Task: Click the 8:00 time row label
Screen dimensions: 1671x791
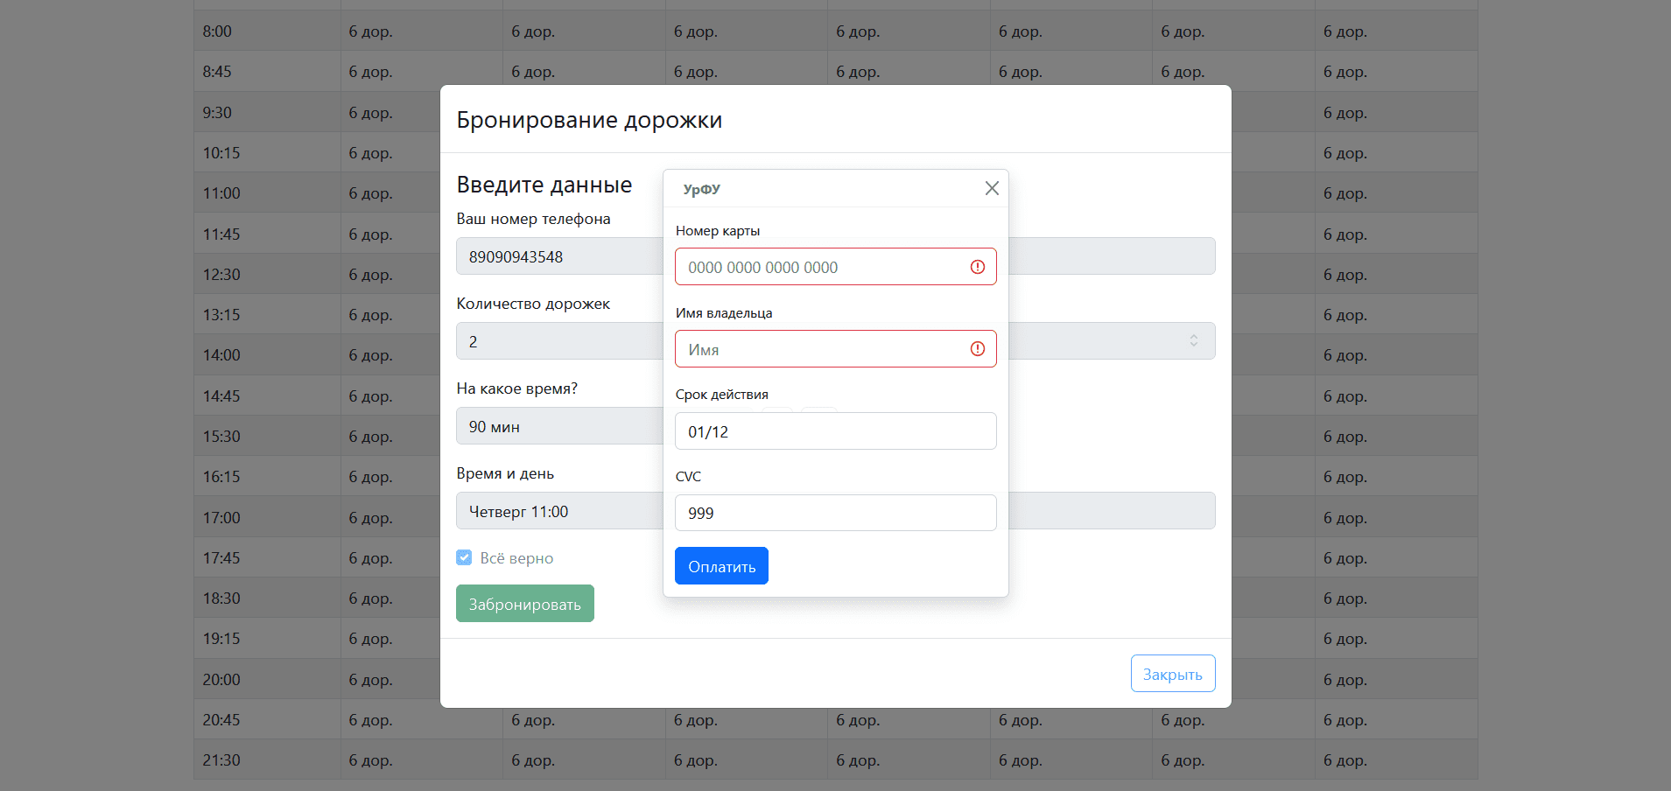Action: tap(217, 31)
